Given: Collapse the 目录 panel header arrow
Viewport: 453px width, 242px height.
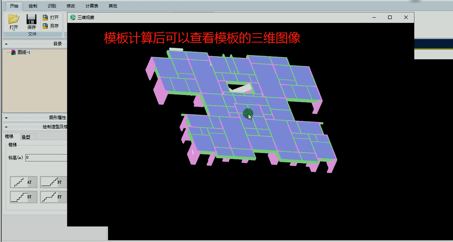Looking at the screenshot, I should [6, 44].
